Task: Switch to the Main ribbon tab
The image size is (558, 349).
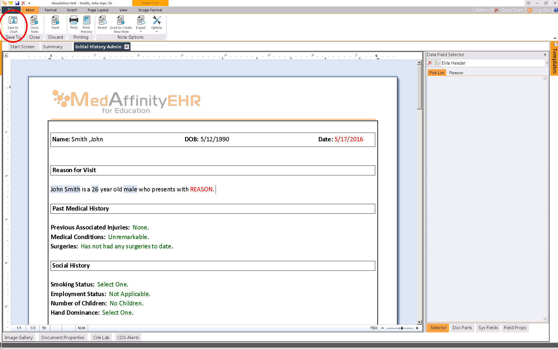Action: coord(30,10)
